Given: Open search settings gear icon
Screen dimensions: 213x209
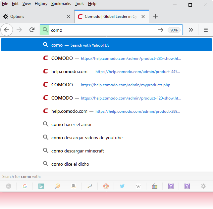Looking at the screenshot, I should pos(203,186).
